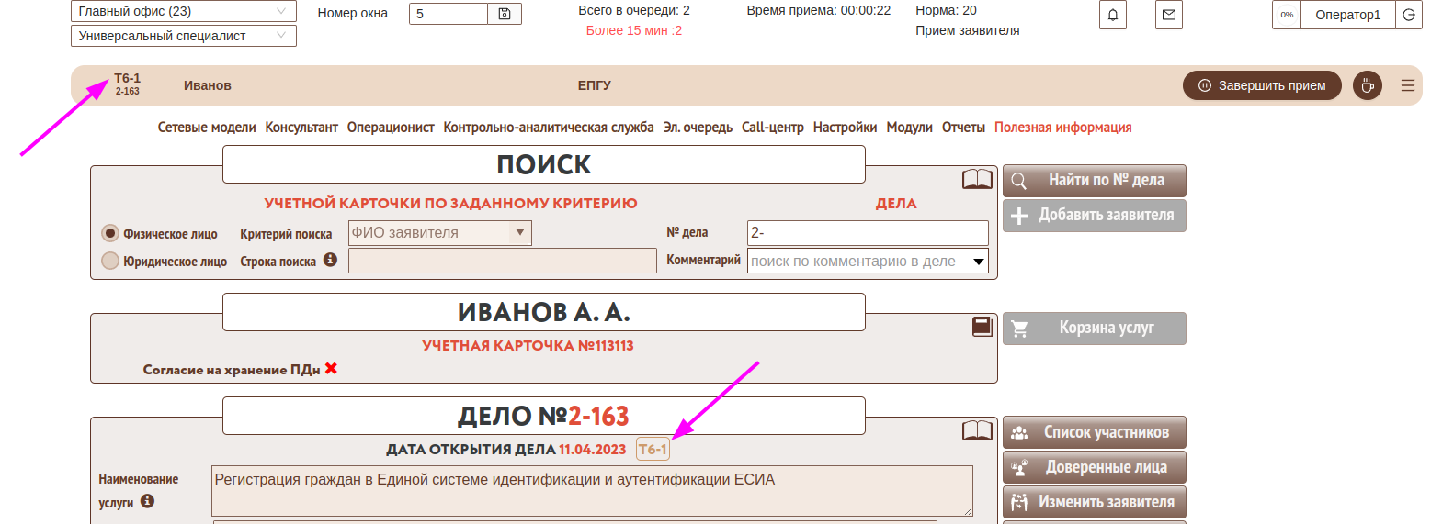Screen dimensions: 1431x524
Task: Select the Физическое лицо radio button
Action: 110,233
